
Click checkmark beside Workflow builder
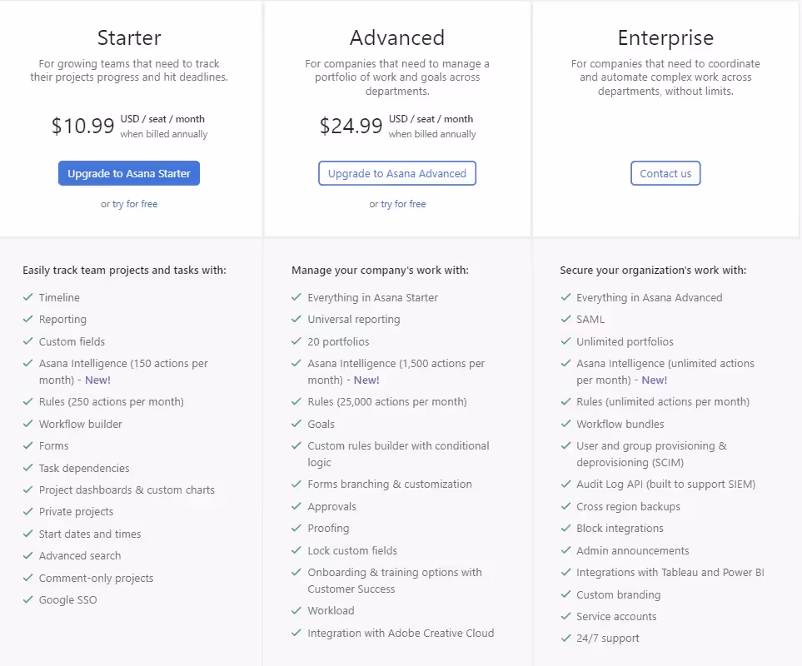(28, 424)
